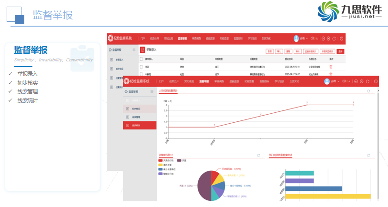Click the delete trash icon in 李四 row
The height and width of the screenshot is (207, 388).
coord(331,67)
